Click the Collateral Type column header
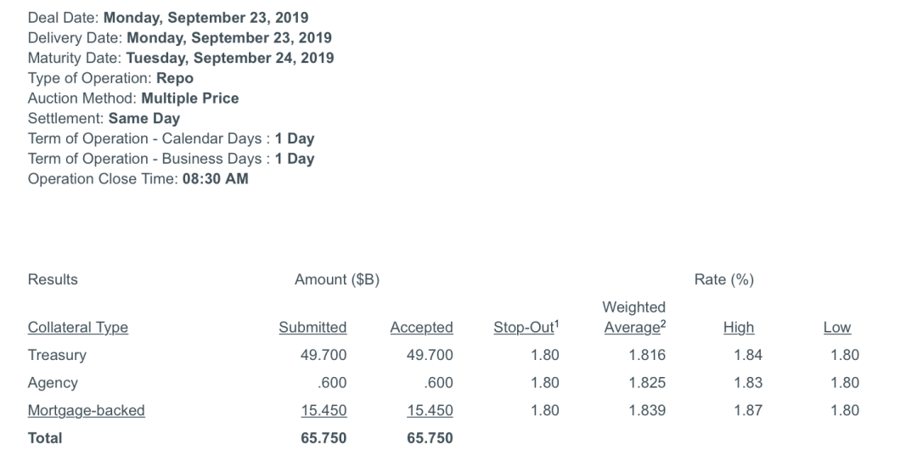Viewport: 917px width, 467px height. click(x=78, y=327)
